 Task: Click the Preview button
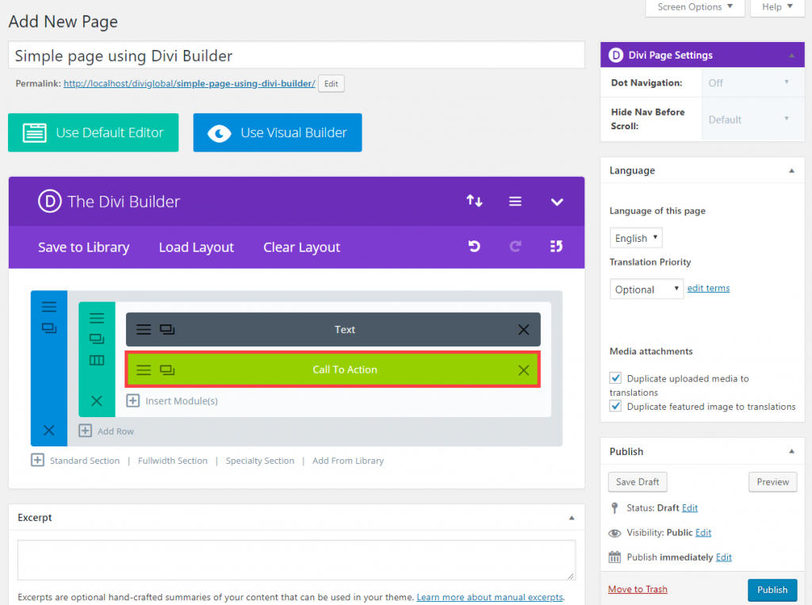(x=772, y=482)
